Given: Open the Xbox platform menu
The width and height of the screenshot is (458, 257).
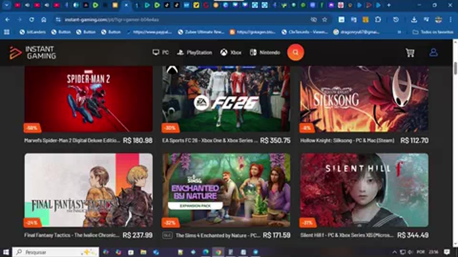Looking at the screenshot, I should pyautogui.click(x=231, y=52).
